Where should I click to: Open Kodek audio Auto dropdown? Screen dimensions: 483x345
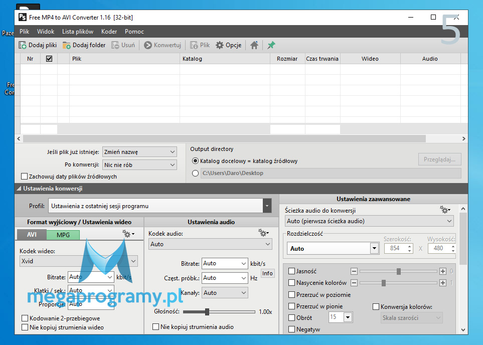[x=210, y=244]
